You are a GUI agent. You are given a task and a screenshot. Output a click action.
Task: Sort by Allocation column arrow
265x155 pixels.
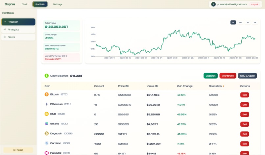point(224,86)
